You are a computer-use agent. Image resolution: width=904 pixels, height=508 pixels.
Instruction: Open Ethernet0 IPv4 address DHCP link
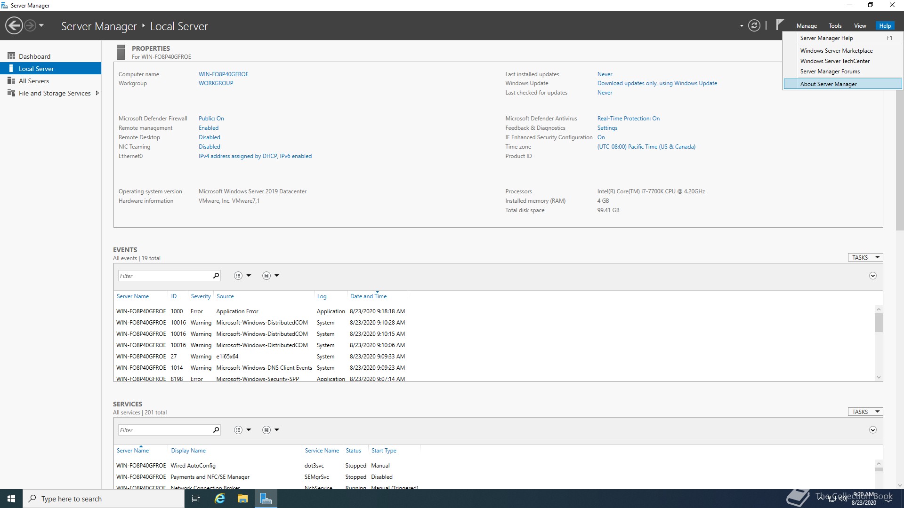(255, 156)
